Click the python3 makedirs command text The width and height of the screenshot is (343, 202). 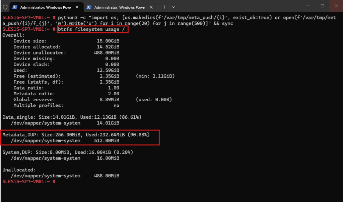[x=169, y=20]
